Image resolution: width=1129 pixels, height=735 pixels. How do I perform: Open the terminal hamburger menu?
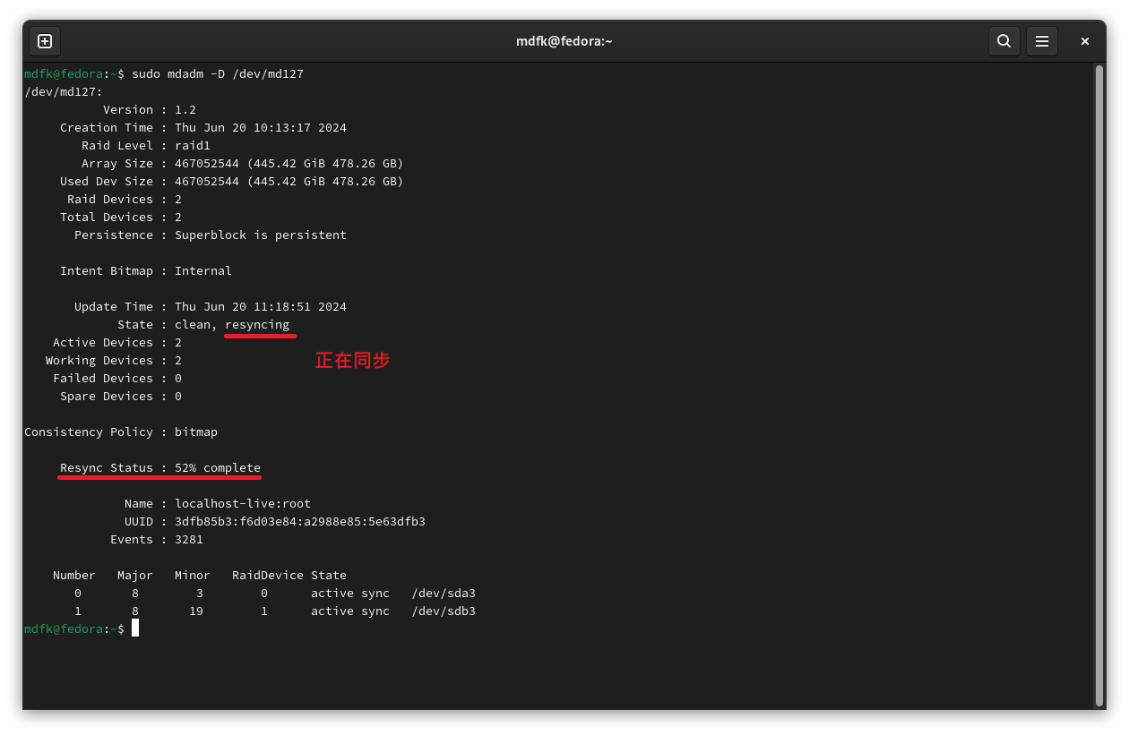click(x=1042, y=41)
